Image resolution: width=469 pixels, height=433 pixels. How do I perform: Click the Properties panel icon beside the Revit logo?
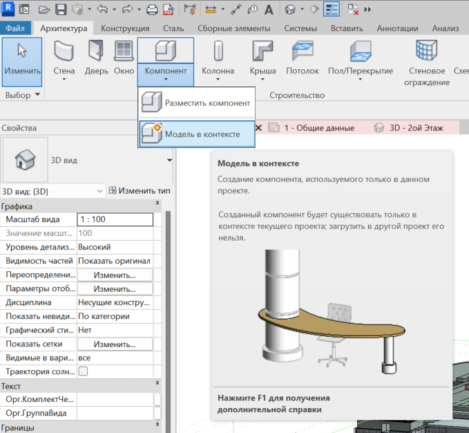click(x=24, y=10)
